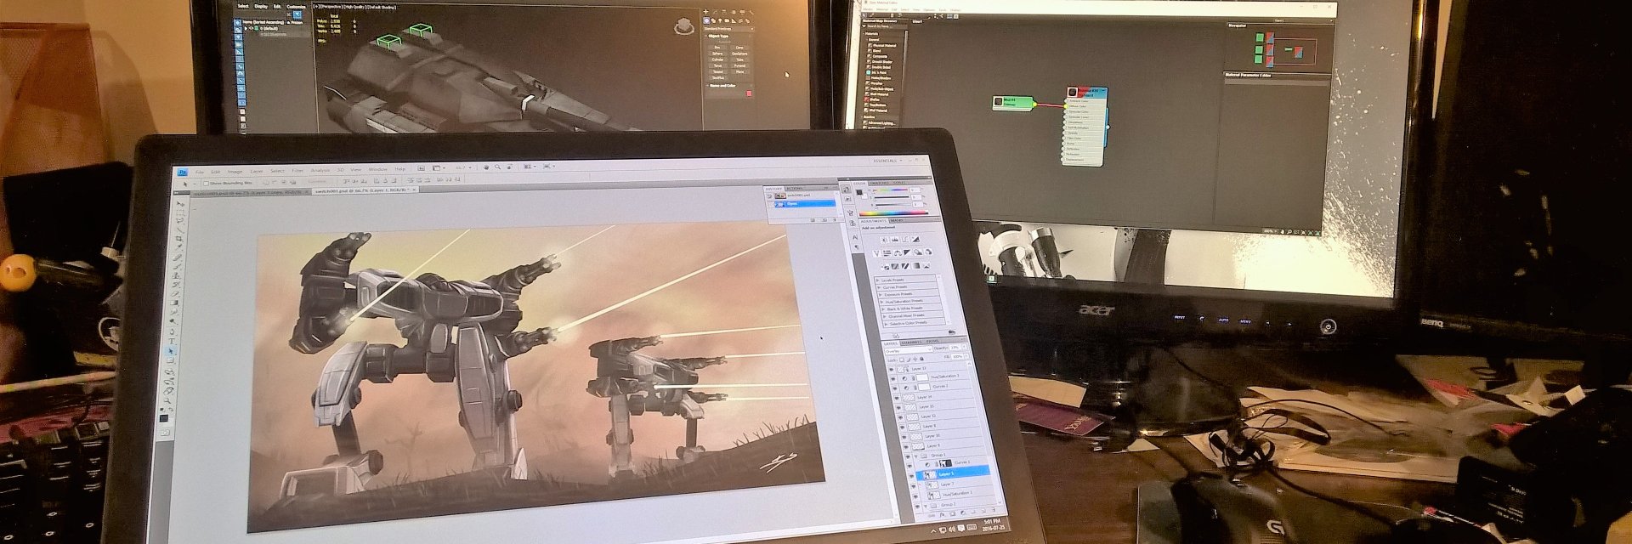Viewport: 1632px width, 544px height.
Task: Select Blend in the Material/Map Browser
Action: click(875, 51)
